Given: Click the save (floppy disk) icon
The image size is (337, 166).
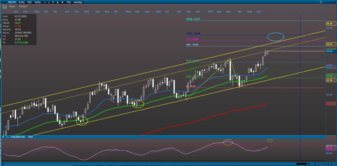Looking at the screenshot, I should tap(4, 6).
